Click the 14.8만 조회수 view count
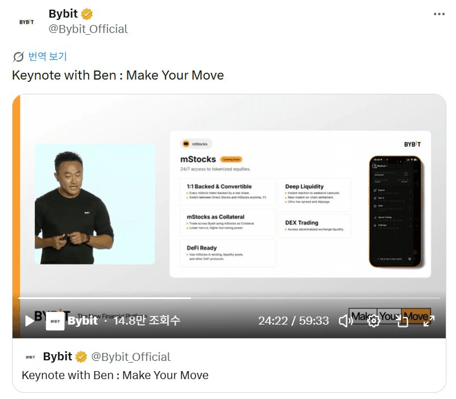This screenshot has width=456, height=399. (147, 321)
